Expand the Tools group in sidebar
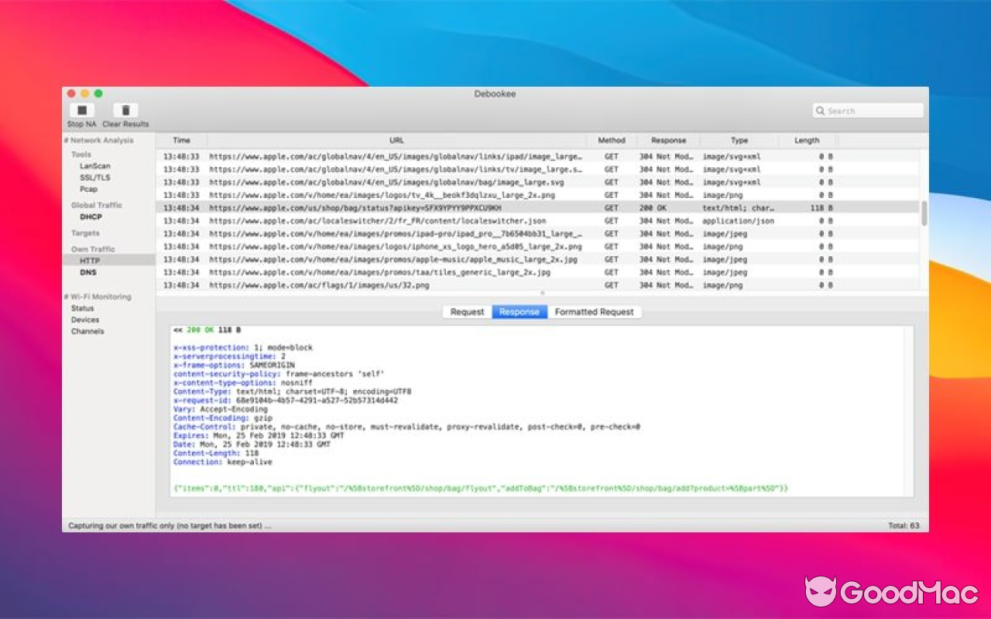Screen dimensions: 991x619 [83, 154]
